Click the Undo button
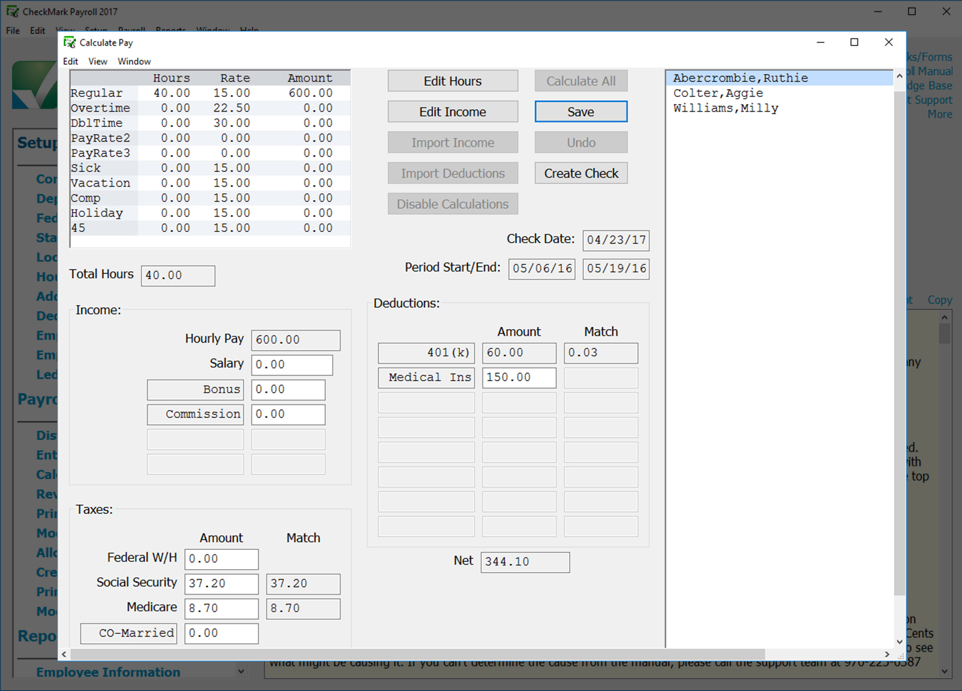The width and height of the screenshot is (962, 691). click(x=581, y=142)
